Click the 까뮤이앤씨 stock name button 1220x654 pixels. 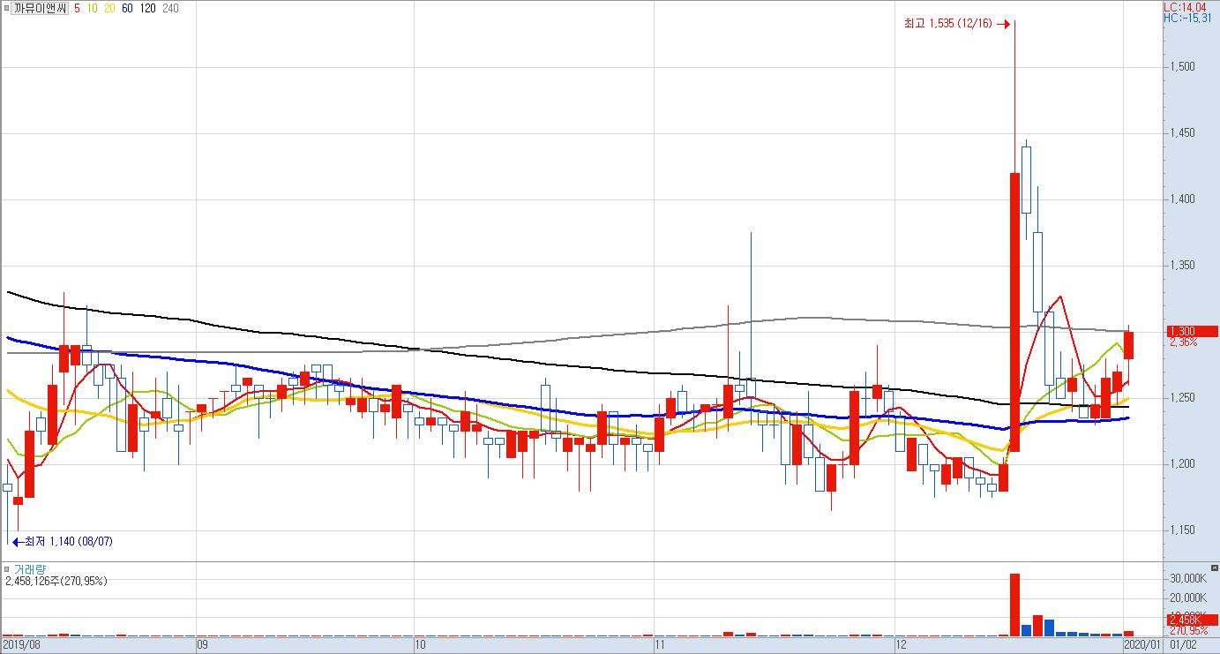[x=41, y=7]
